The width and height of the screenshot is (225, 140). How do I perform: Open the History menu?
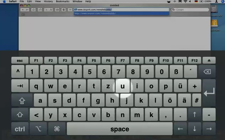tap(48, 1)
